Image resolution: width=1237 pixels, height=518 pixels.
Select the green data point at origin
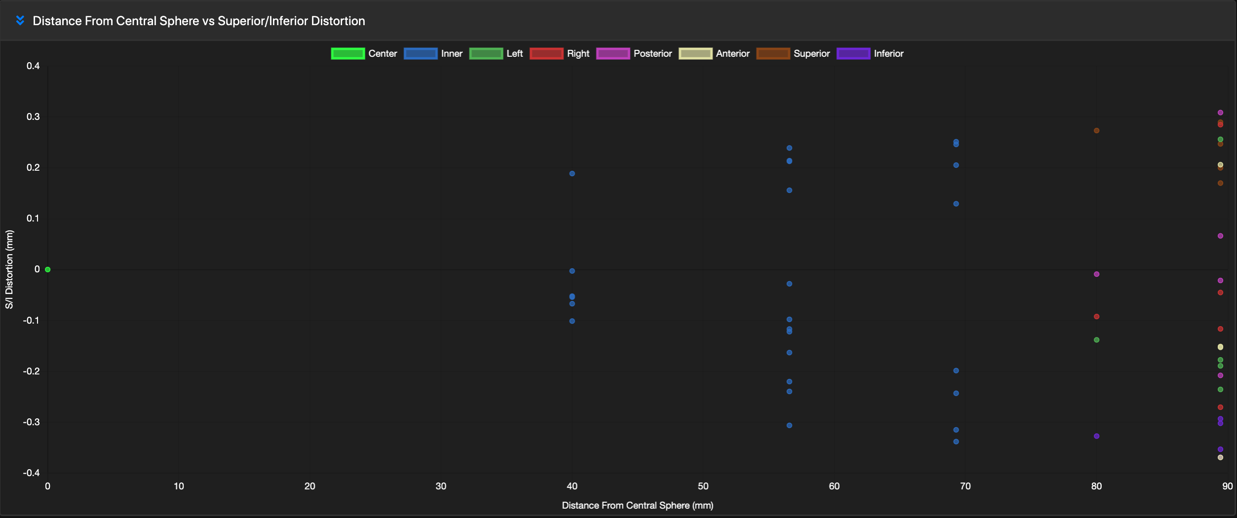tap(47, 269)
